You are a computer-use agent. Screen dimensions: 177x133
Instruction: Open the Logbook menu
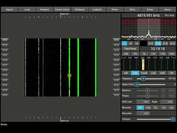pyautogui.click(x=97, y=10)
